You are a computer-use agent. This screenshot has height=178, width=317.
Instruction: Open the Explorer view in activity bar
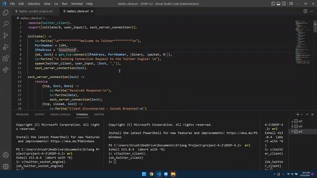(5, 13)
